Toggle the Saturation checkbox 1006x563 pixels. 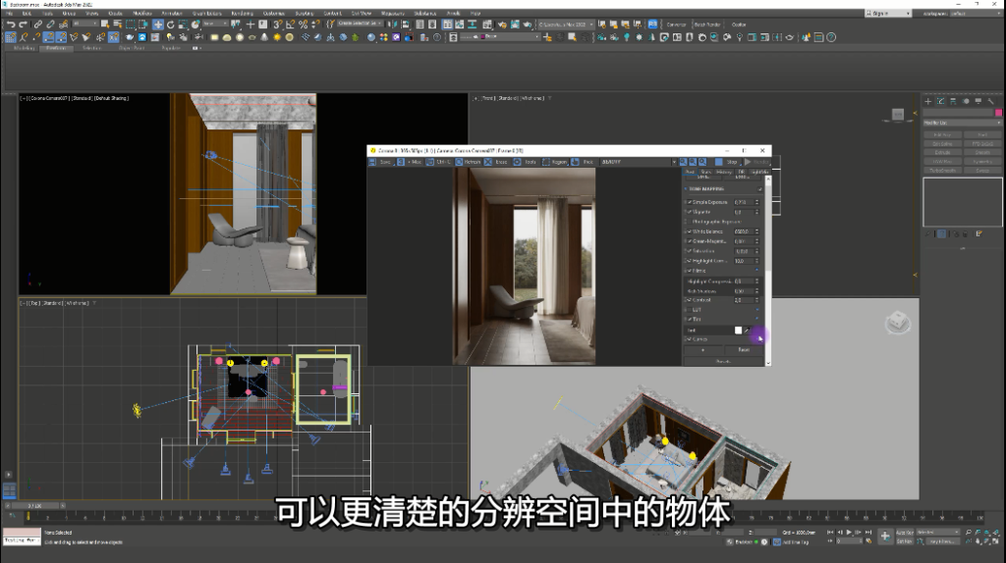689,251
